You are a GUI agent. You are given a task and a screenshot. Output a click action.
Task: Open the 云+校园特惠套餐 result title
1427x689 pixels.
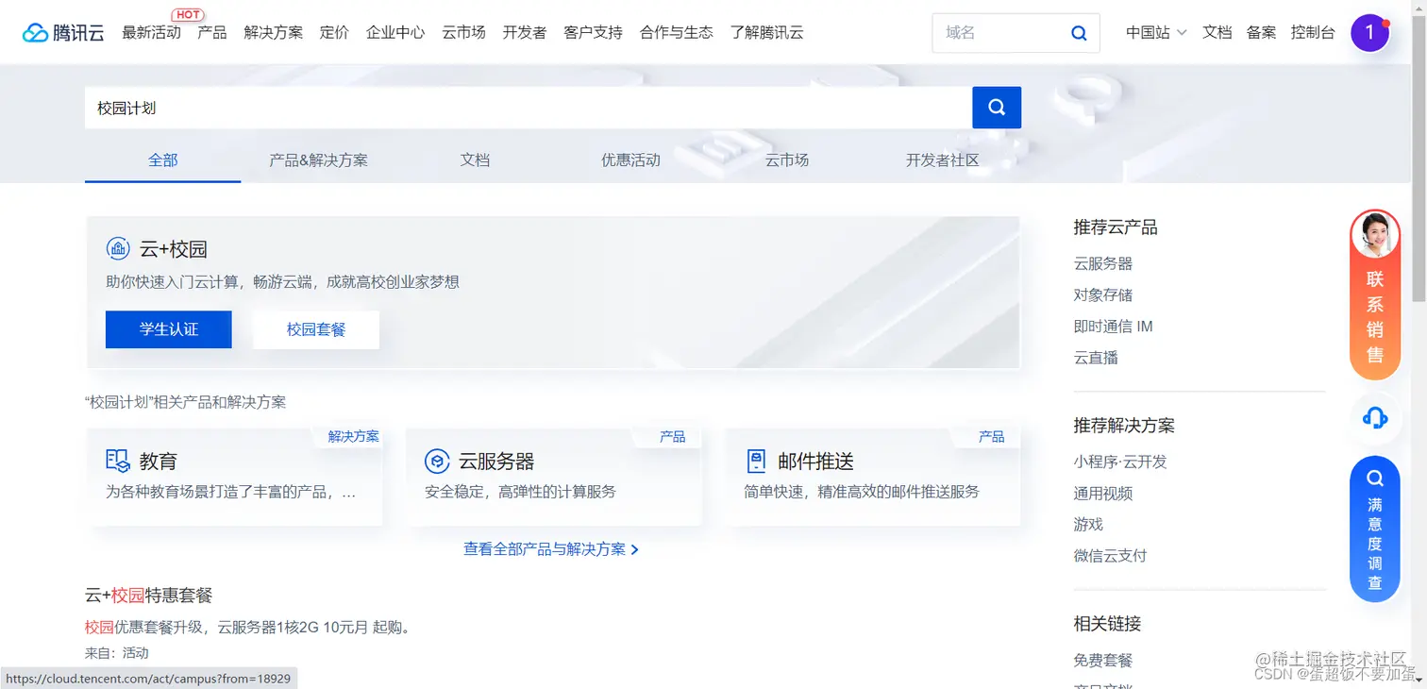tap(149, 596)
